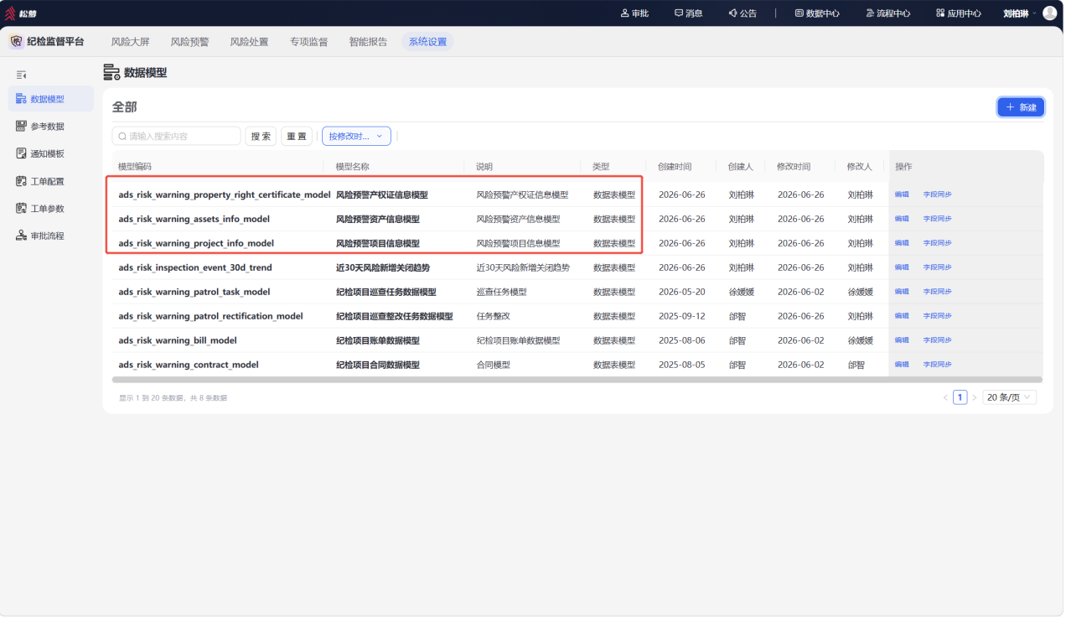Viewport: 1066px width, 617px height.
Task: Collapse the sidebar with the menu icon
Action: point(22,75)
